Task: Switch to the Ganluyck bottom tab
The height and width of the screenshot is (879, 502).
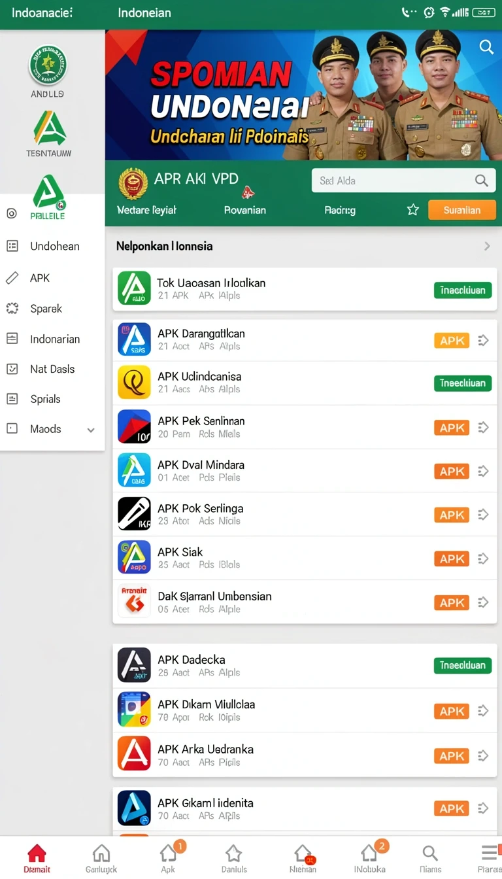Action: 101,858
